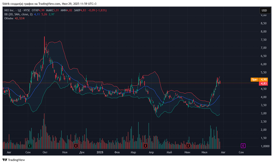Viewport: 274px width, 164px height.
Task: Click the 2025 year label on the time axis
Action: (x=100, y=152)
